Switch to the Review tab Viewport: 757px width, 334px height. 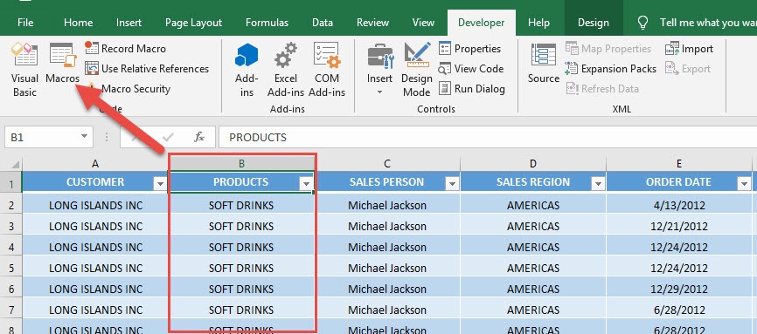373,23
